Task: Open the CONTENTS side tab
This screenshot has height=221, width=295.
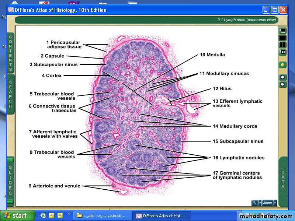Action: 10,53
